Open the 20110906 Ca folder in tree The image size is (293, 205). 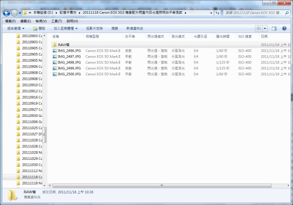(x=32, y=67)
